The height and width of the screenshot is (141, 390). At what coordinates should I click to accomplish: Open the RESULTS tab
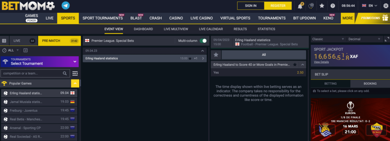(240, 29)
